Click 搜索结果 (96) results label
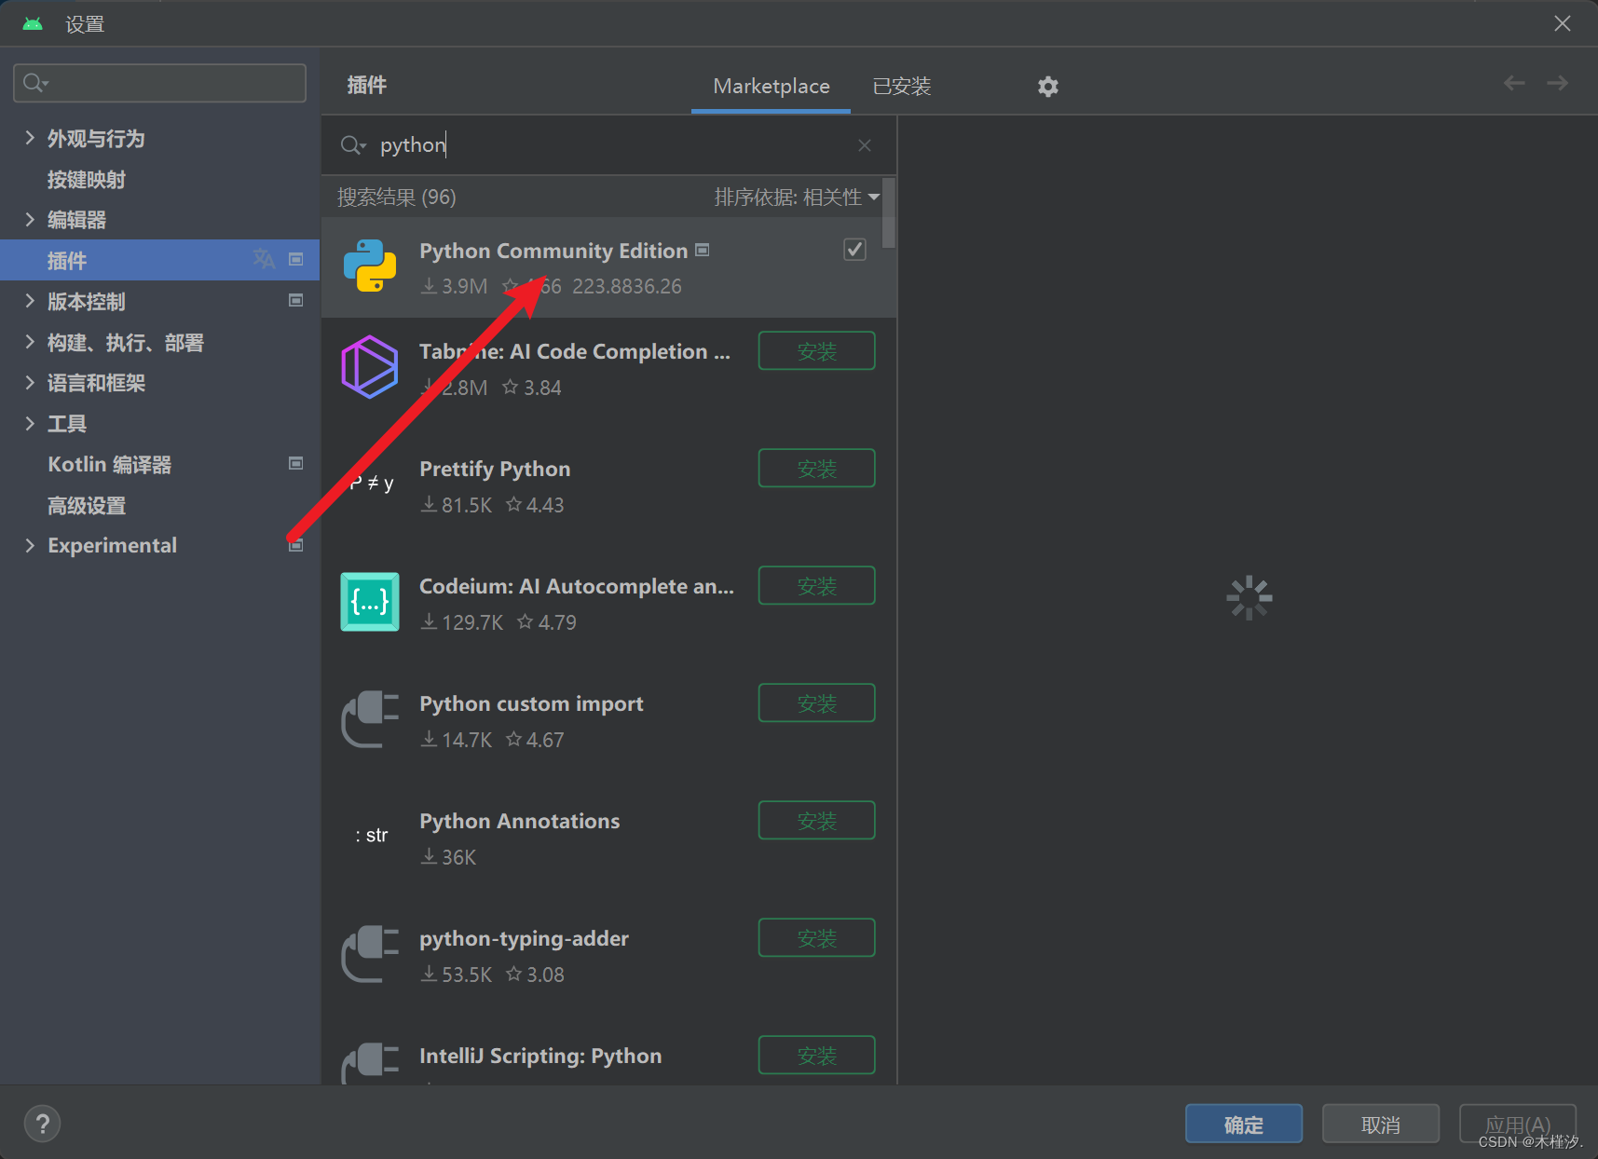The height and width of the screenshot is (1159, 1598). pyautogui.click(x=397, y=197)
